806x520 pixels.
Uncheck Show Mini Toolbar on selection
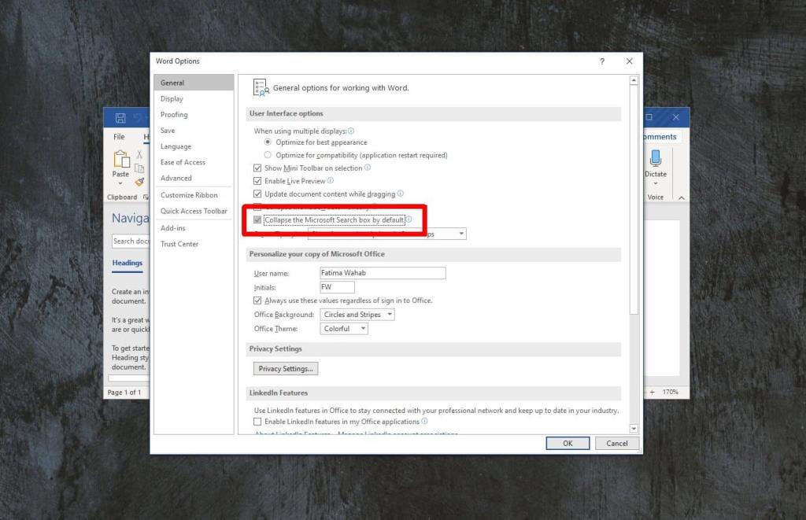click(x=257, y=168)
